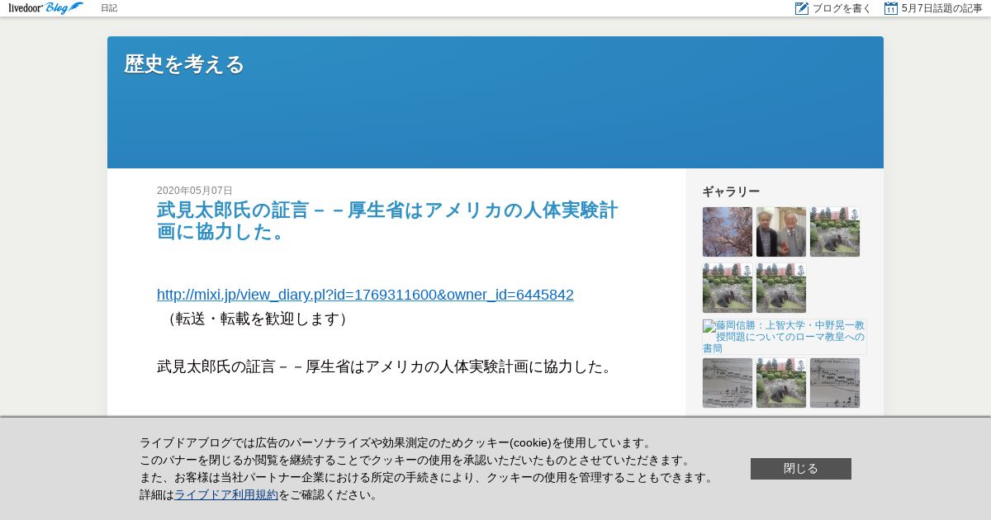Image resolution: width=991 pixels, height=520 pixels.
Task: Open the livedoor Blog logo
Action: pyautogui.click(x=46, y=8)
